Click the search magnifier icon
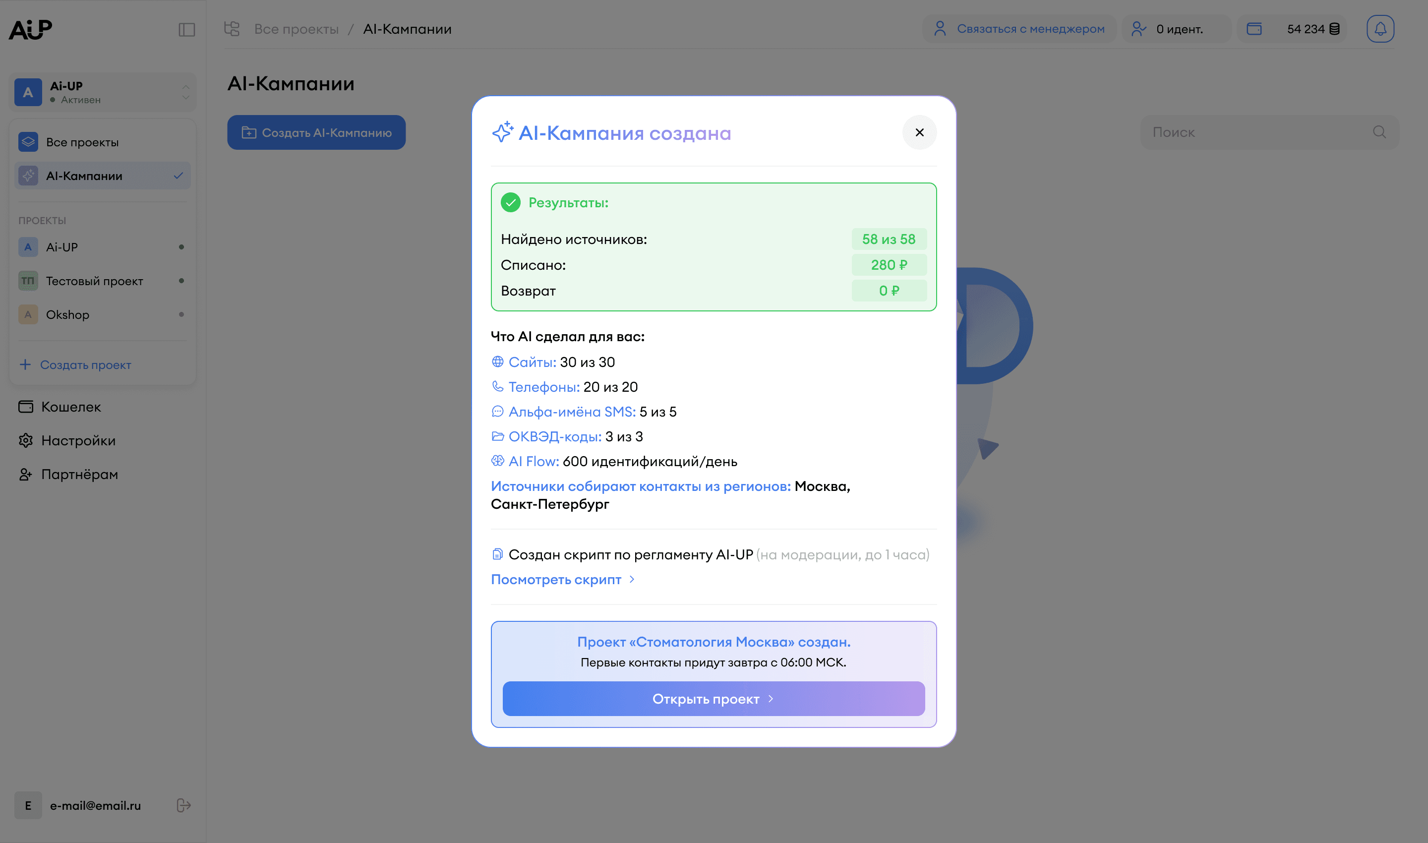Screen dimensions: 1428x843 (1379, 132)
